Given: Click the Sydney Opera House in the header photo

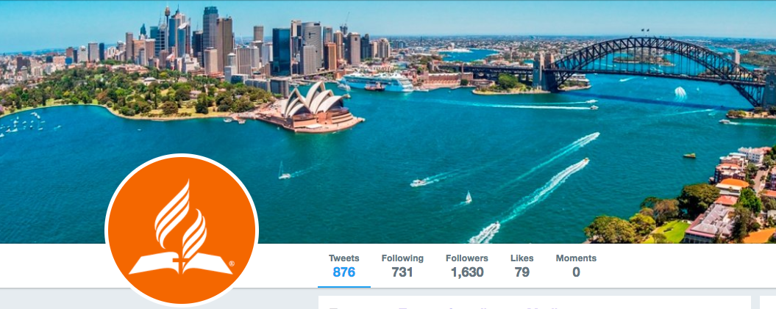Looking at the screenshot, I should click(310, 108).
